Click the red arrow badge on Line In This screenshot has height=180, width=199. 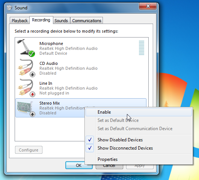33,94
